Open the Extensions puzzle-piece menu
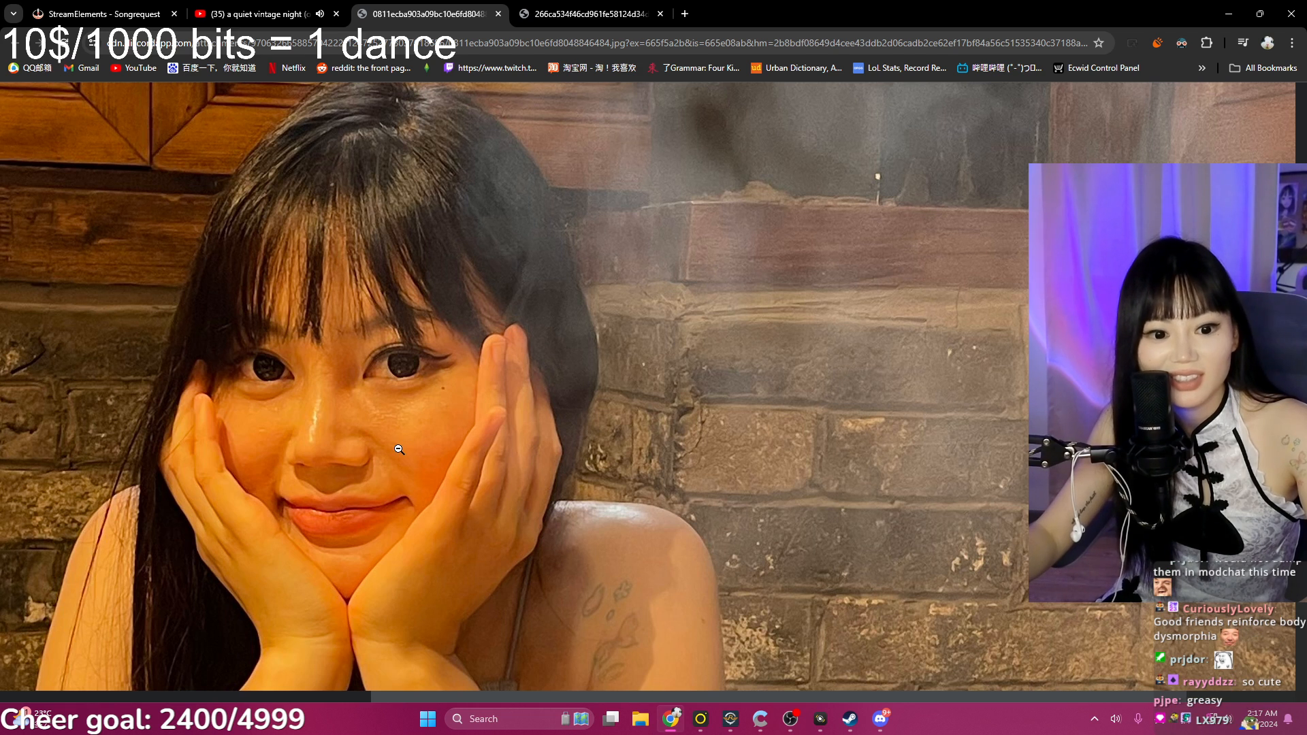 (x=1206, y=43)
